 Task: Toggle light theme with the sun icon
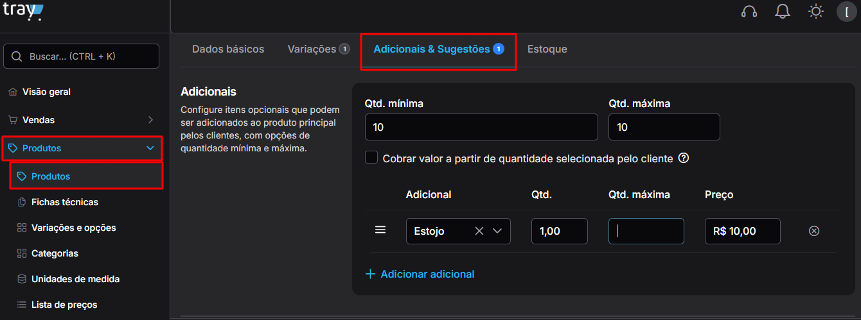coord(816,12)
